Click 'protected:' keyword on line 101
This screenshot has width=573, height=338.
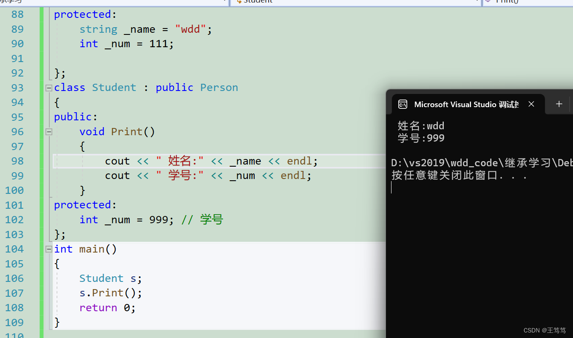(x=85, y=205)
